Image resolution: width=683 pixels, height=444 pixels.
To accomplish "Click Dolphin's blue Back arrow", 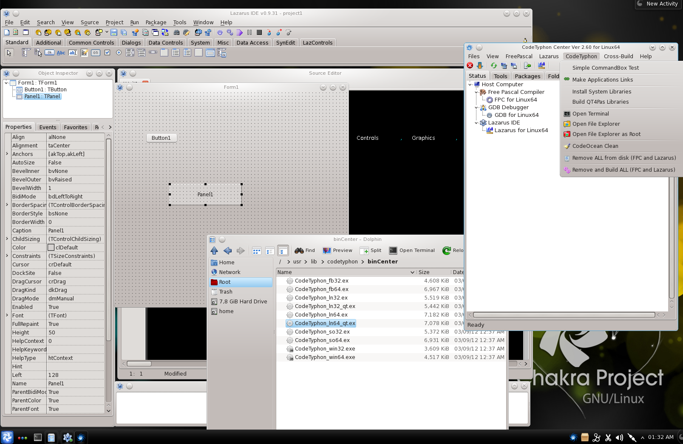I will coord(227,251).
